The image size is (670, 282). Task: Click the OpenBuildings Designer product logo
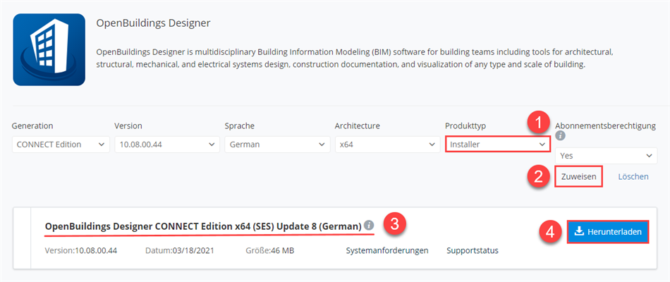pyautogui.click(x=49, y=49)
